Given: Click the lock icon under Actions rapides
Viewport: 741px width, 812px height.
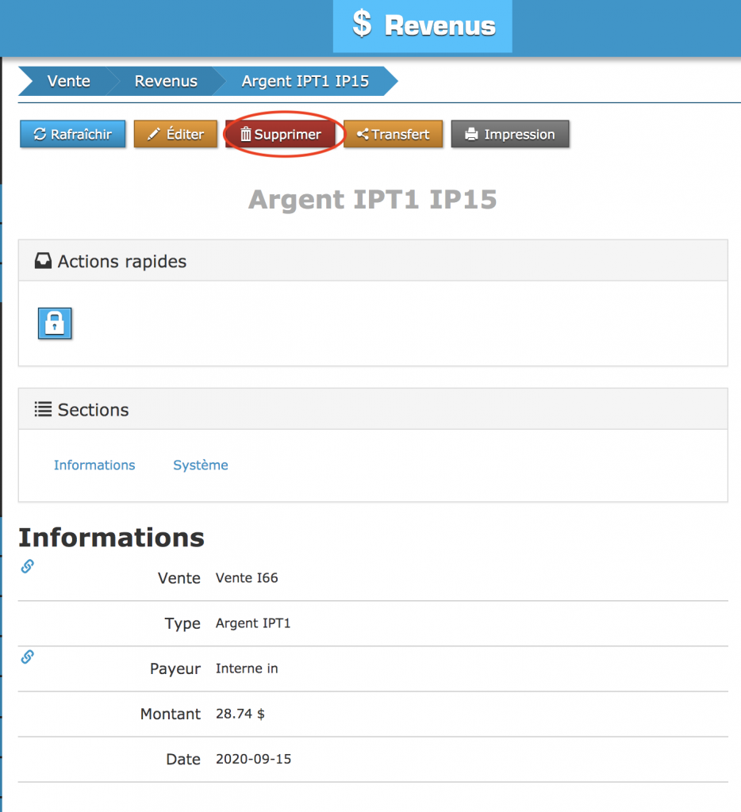Looking at the screenshot, I should click(55, 324).
